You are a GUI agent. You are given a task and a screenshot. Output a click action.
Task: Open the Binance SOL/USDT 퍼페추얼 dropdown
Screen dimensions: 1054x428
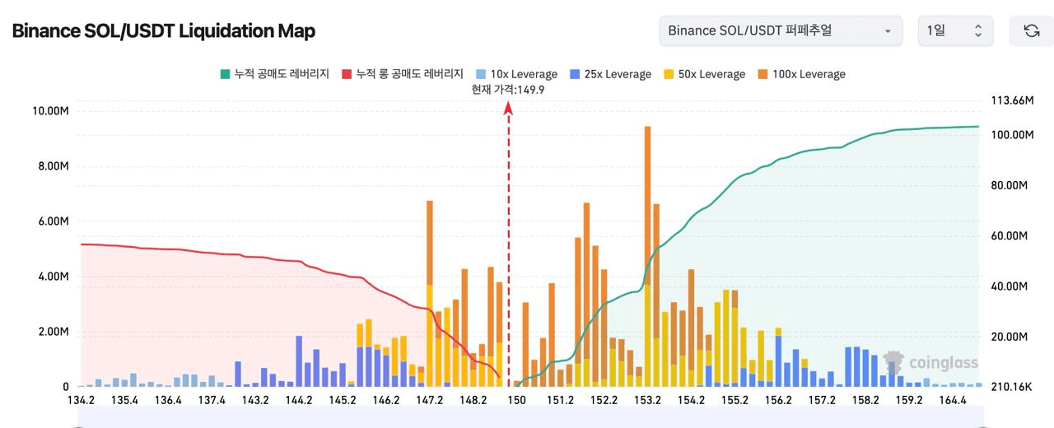[x=781, y=30]
